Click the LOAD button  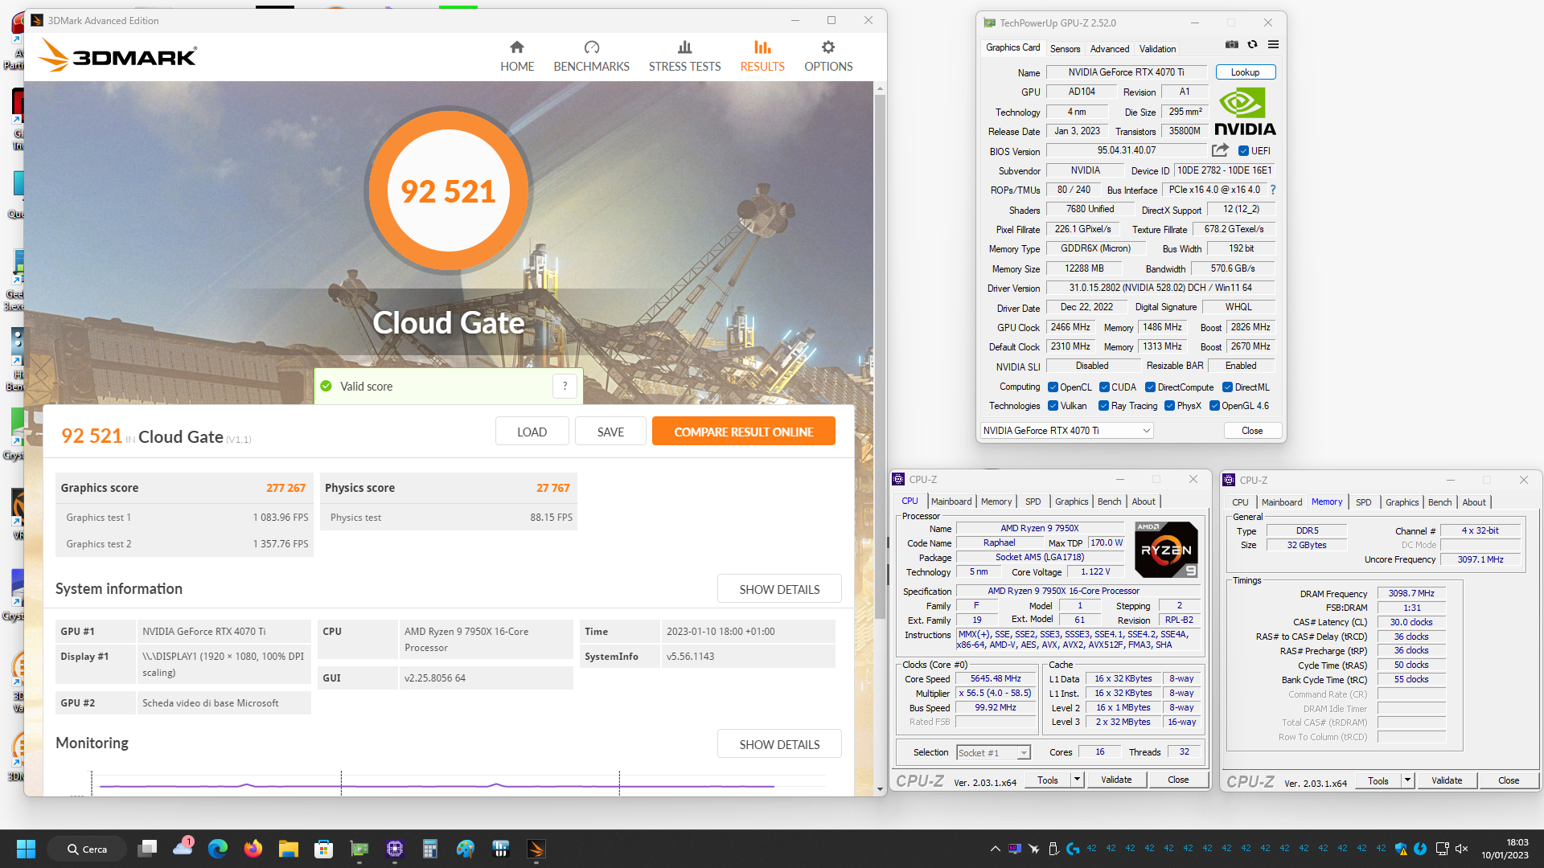[532, 432]
